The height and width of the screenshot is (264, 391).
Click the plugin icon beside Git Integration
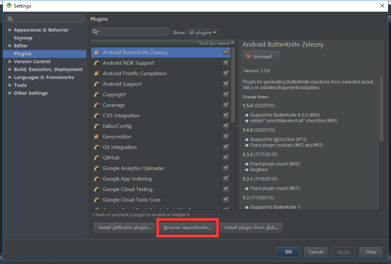[x=96, y=147]
